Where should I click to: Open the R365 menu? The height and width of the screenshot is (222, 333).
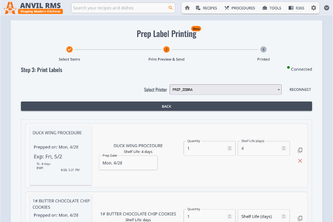pos(296,8)
